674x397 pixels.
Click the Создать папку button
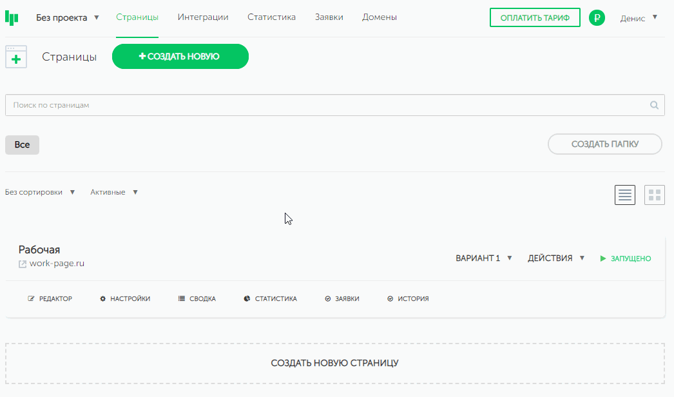(x=604, y=144)
